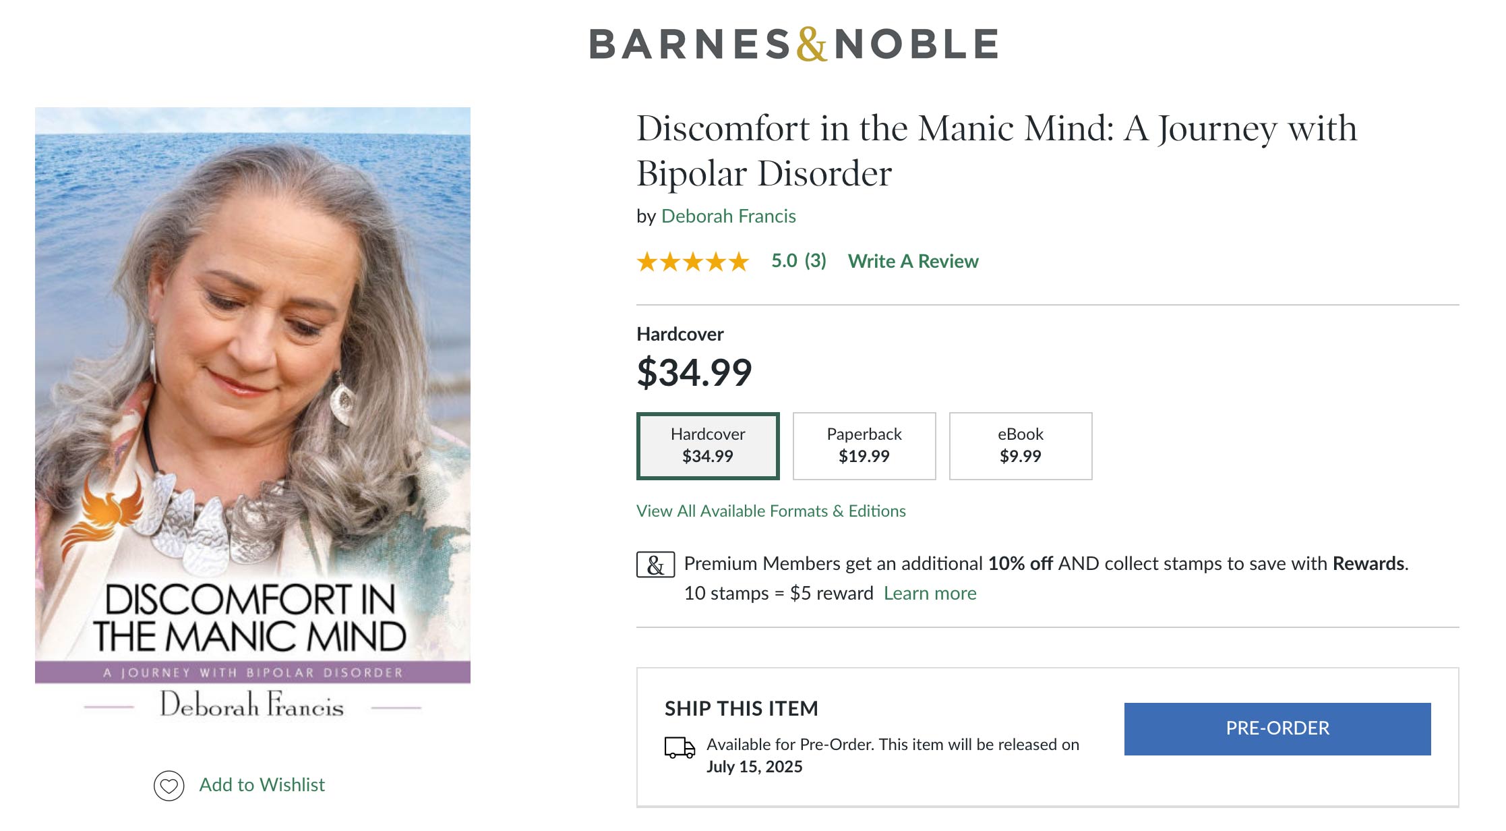Click the $34.99 hardcover price
The image size is (1506, 831).
[x=694, y=372]
